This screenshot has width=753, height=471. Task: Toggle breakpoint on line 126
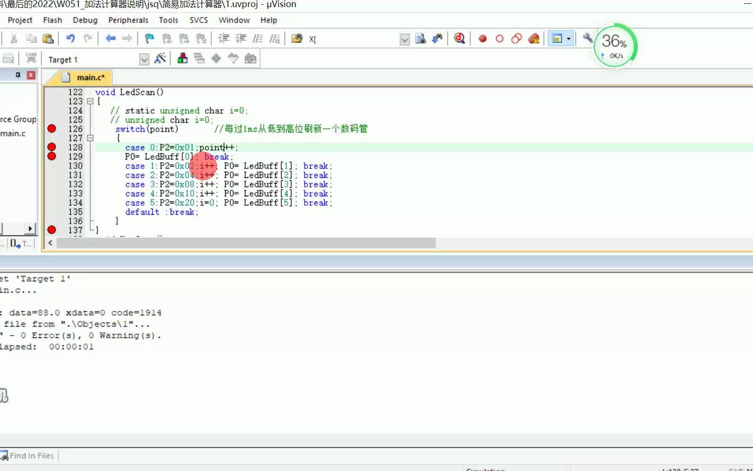52,128
